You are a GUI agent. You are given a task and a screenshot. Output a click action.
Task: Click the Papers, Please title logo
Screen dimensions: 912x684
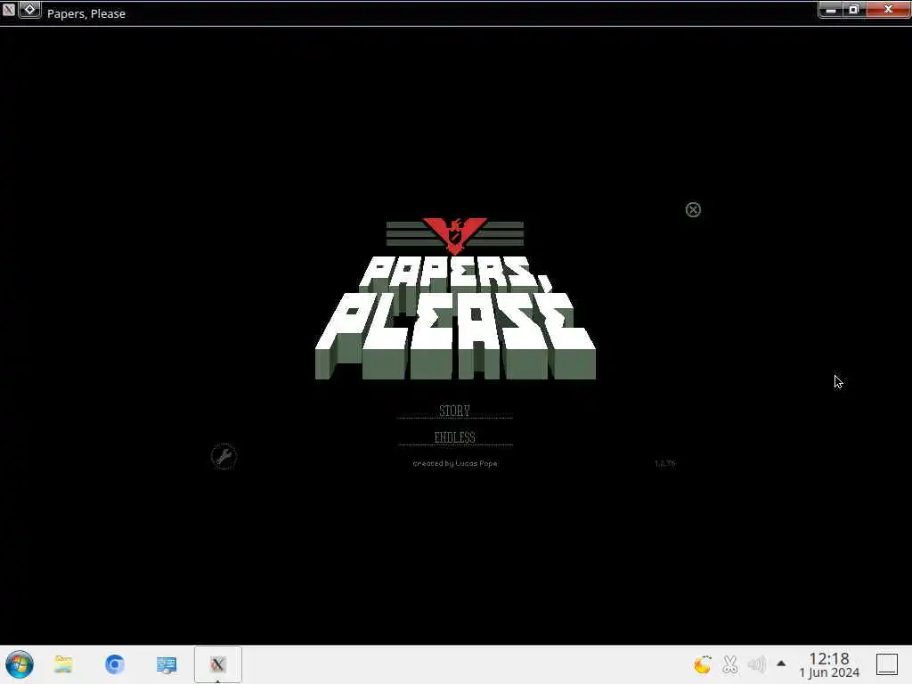pyautogui.click(x=455, y=318)
